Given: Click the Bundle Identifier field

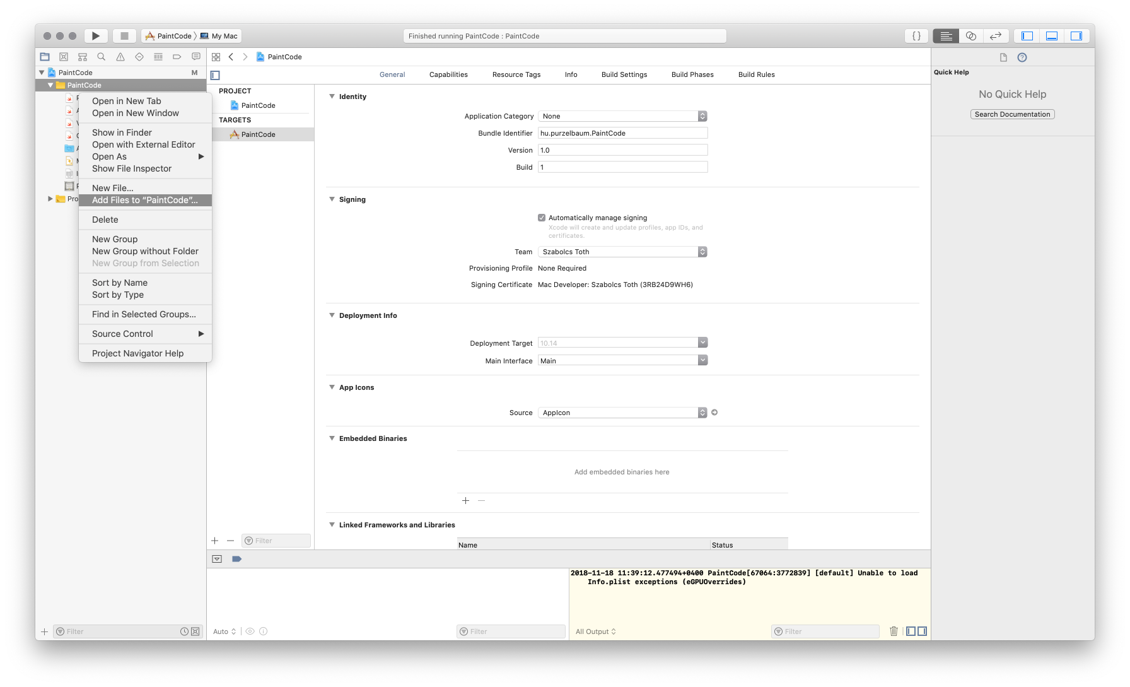Looking at the screenshot, I should click(x=623, y=133).
